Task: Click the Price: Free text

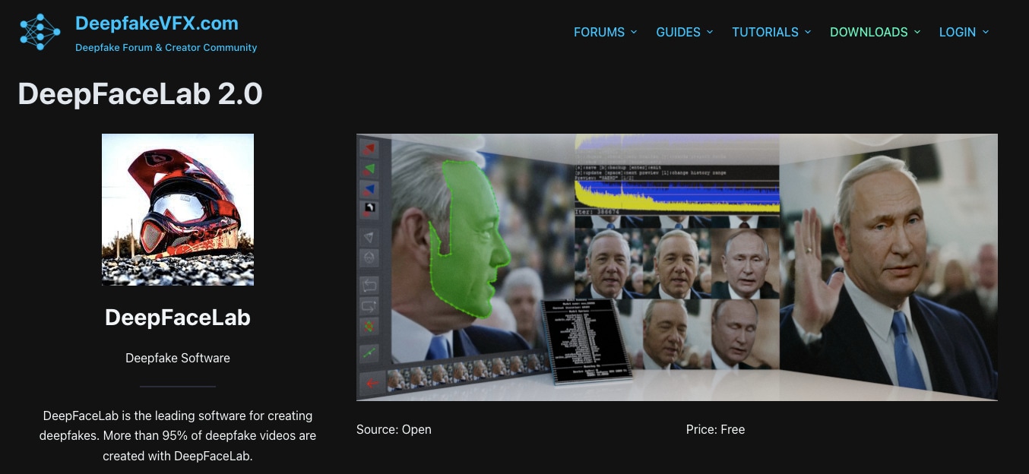Action: (715, 429)
